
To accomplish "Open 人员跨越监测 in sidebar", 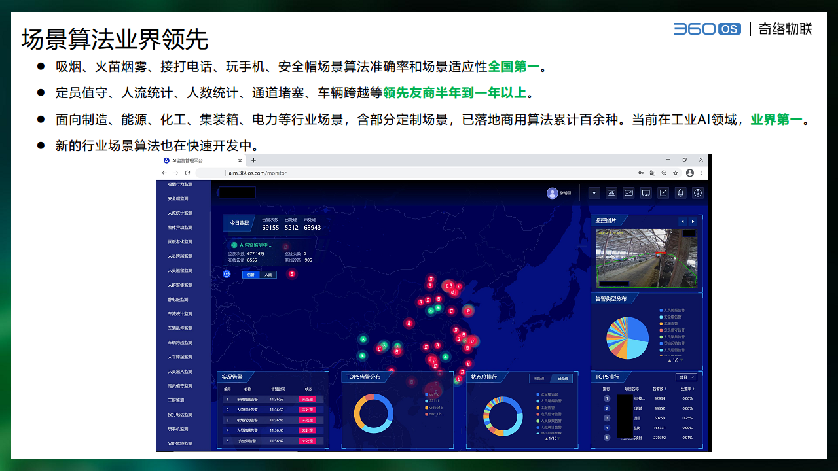I will coord(180,256).
